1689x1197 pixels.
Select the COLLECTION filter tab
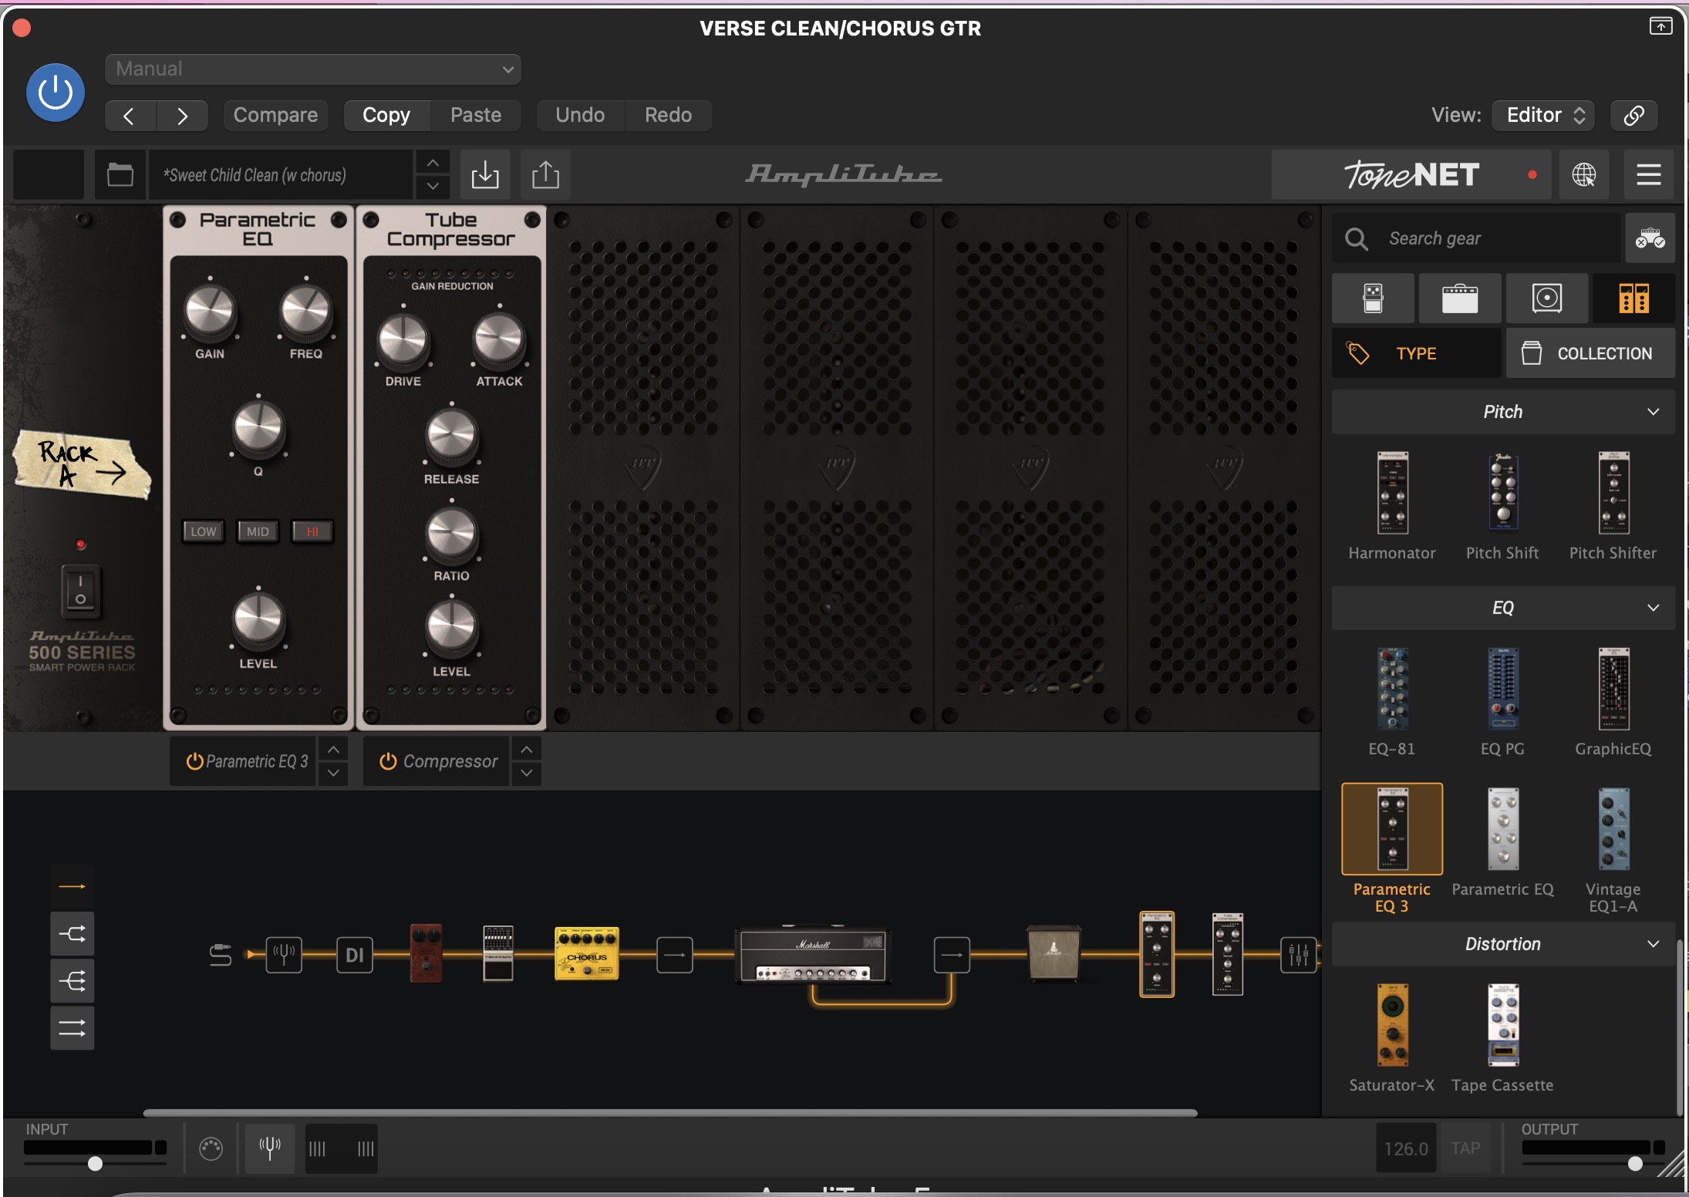pos(1590,353)
